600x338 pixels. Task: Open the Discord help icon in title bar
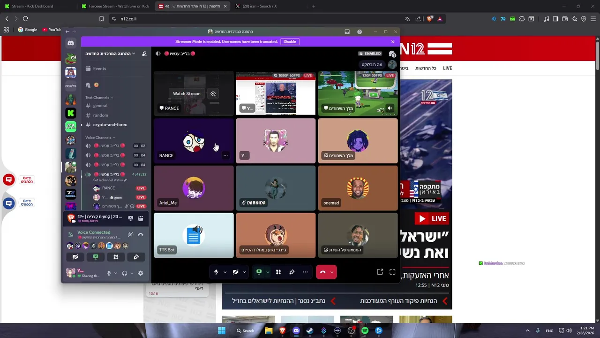click(x=360, y=31)
